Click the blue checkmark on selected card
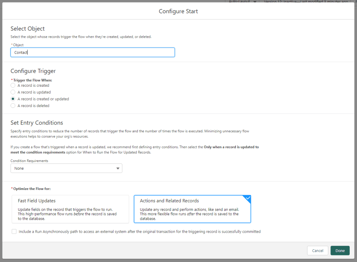Screen dimensions: 357x262 coord(247,198)
